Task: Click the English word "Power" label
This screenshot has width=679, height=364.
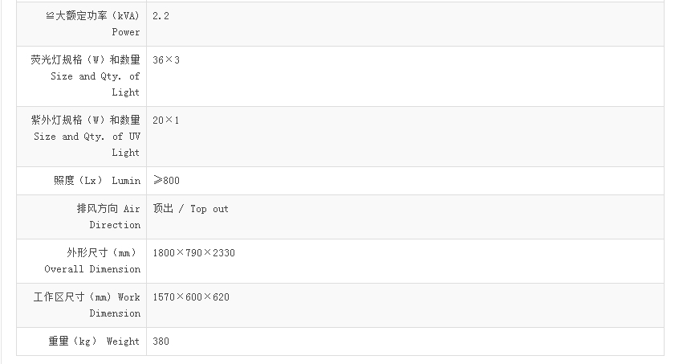Action: tap(125, 32)
